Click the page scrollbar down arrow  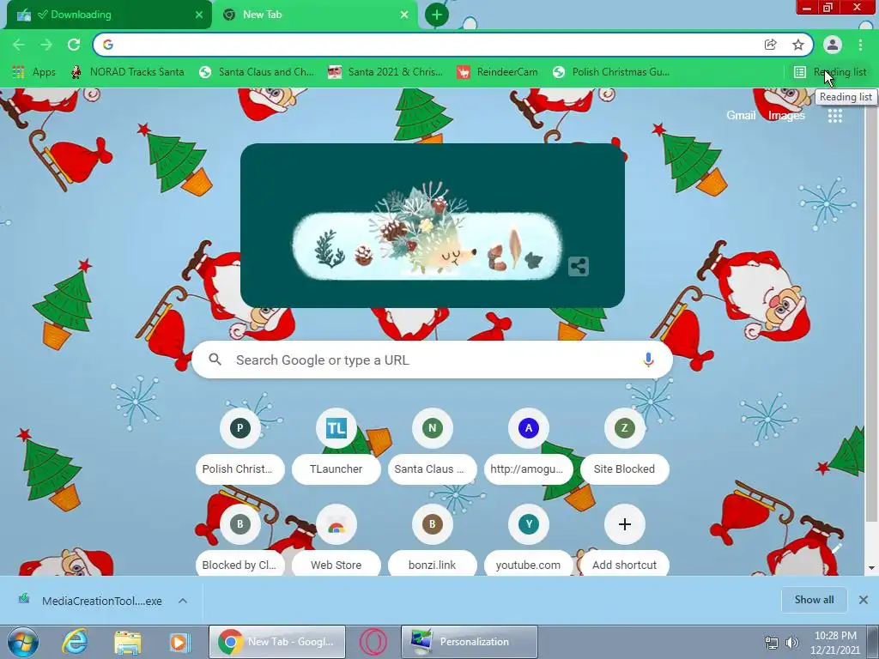pyautogui.click(x=872, y=568)
